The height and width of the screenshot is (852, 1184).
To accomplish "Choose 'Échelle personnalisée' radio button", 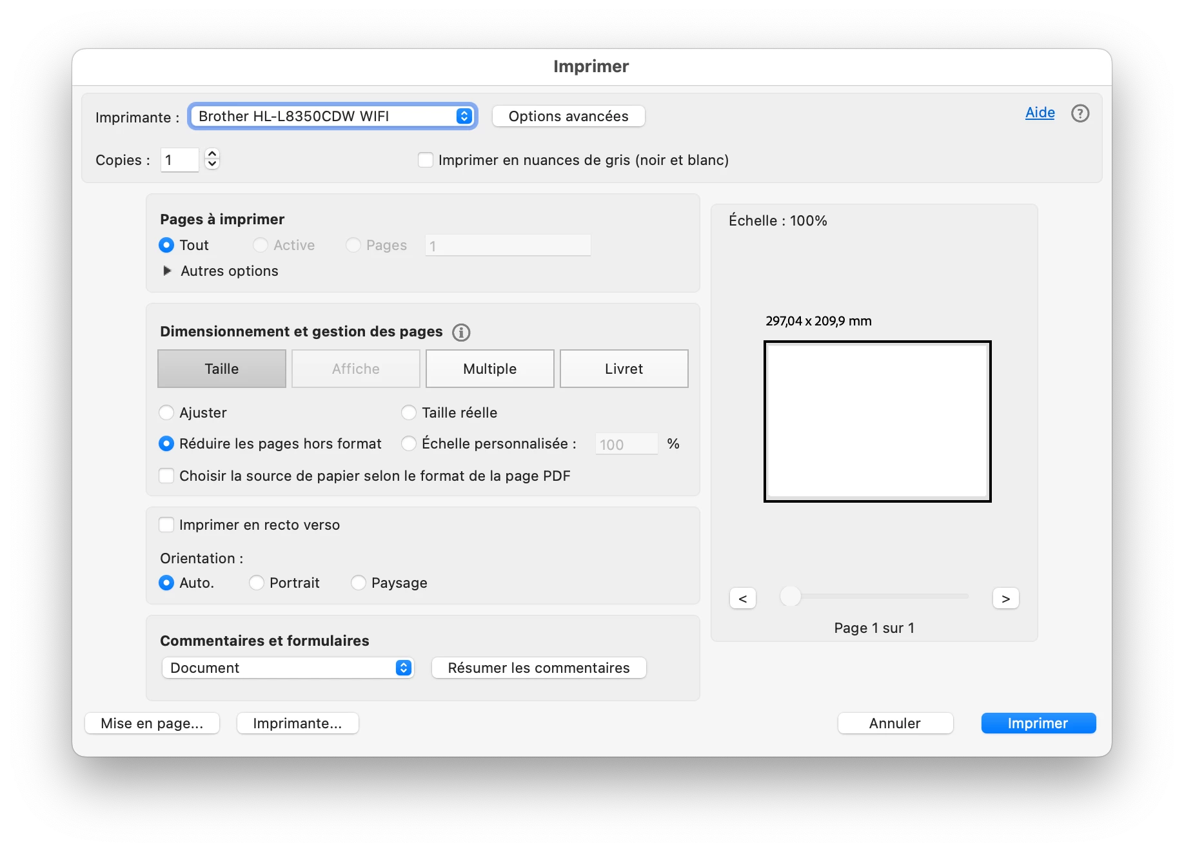I will (x=409, y=443).
